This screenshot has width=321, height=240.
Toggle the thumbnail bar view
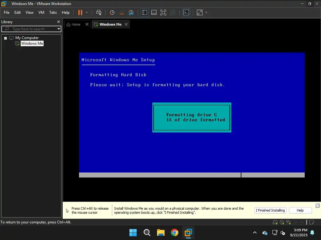click(154, 12)
